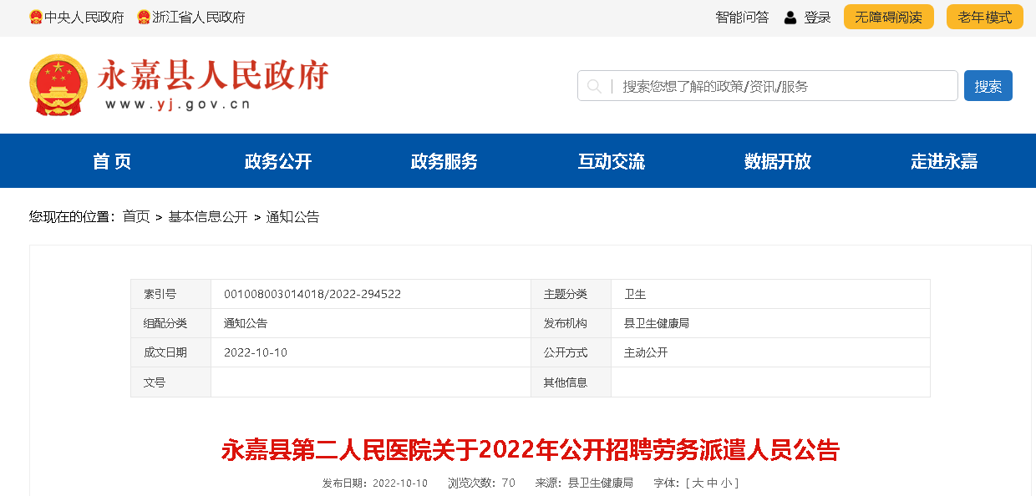The width and height of the screenshot is (1036, 496).
Task: Open the 政务服务 menu
Action: point(444,161)
